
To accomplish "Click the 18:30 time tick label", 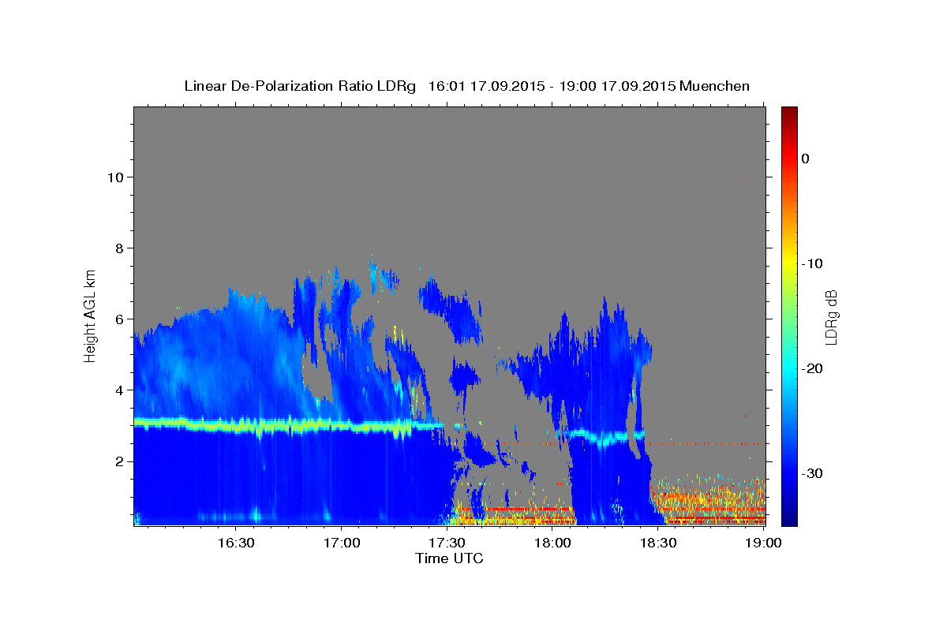I will point(658,543).
